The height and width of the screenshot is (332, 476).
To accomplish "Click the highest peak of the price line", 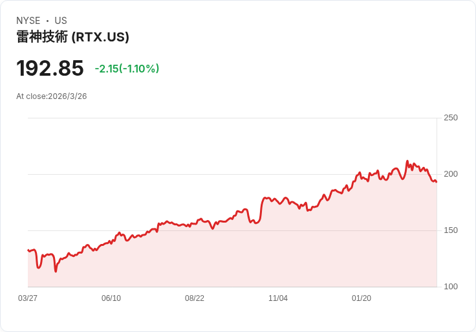I will [x=407, y=161].
